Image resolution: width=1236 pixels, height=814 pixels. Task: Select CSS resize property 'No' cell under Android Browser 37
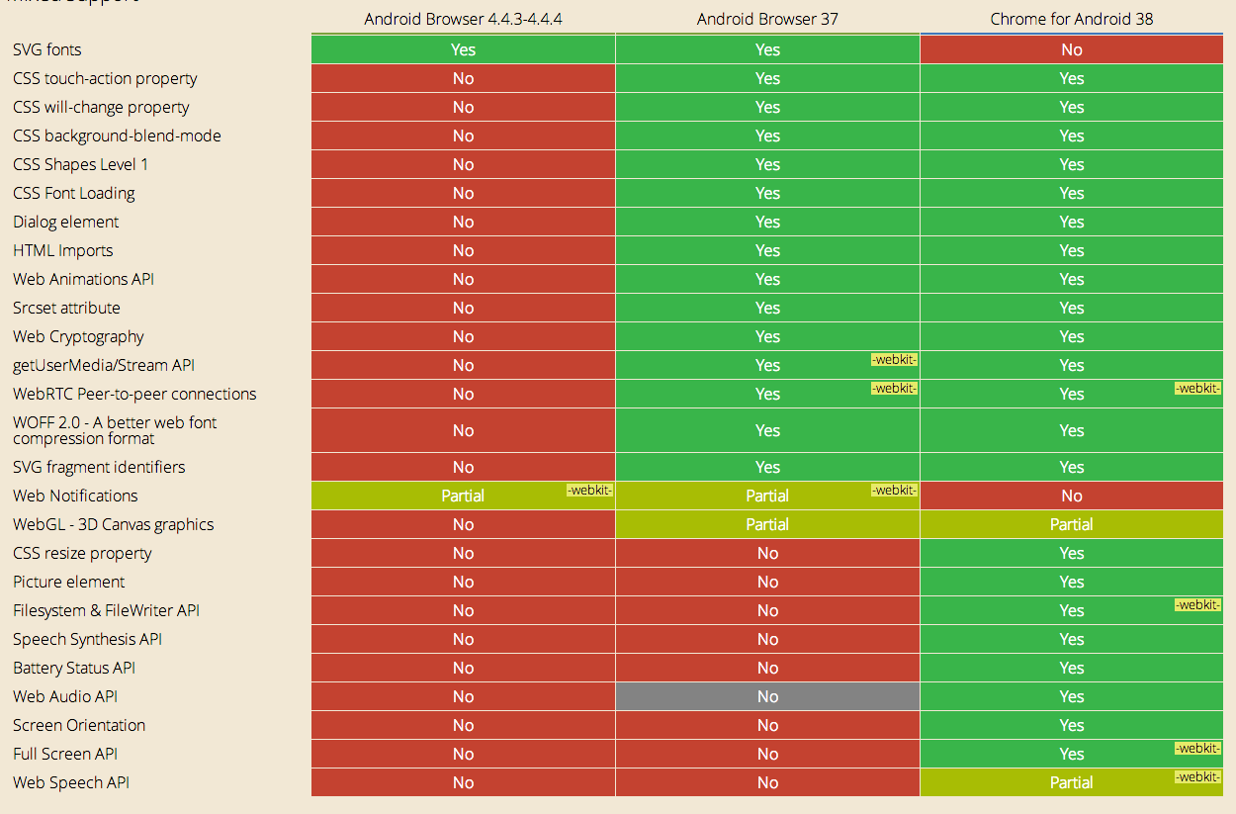[767, 553]
